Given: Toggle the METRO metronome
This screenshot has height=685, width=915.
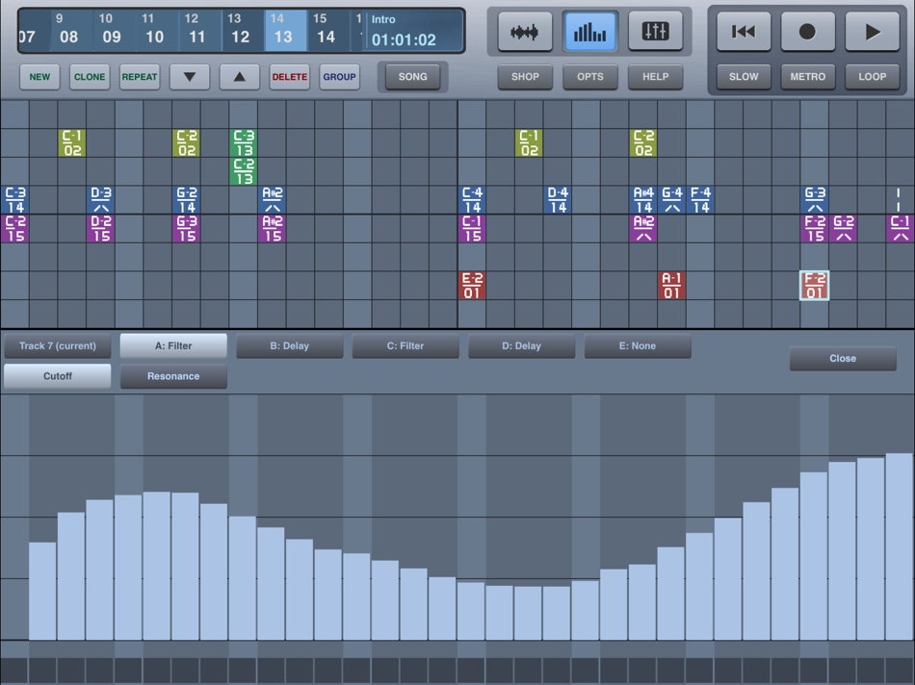Looking at the screenshot, I should (808, 77).
